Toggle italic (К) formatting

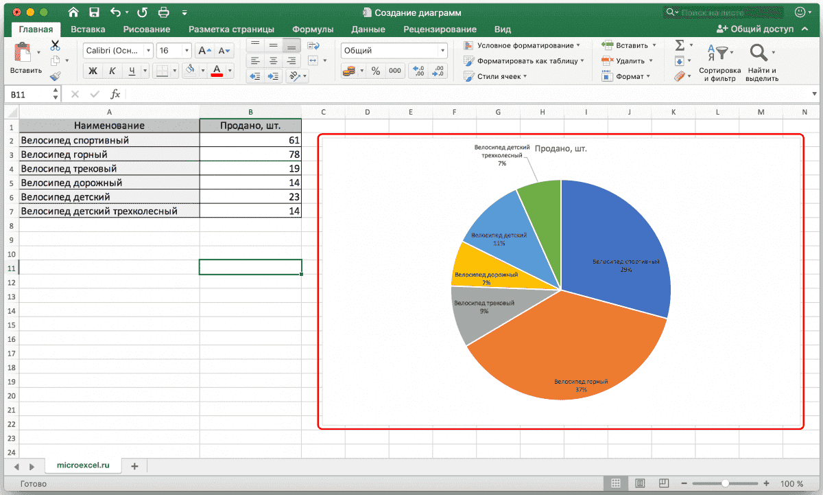point(112,71)
